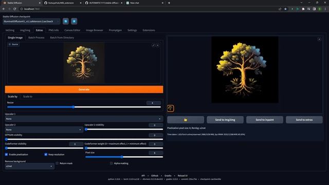The image size is (329, 185).
Task: Click the source tree image thumbnail
Action: click(x=84, y=63)
